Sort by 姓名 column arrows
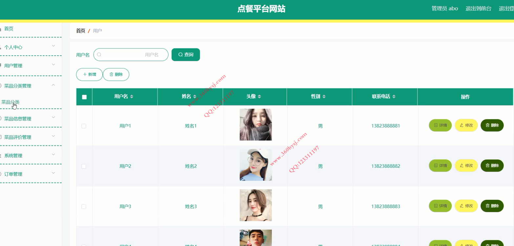This screenshot has height=246, width=514. 195,97
